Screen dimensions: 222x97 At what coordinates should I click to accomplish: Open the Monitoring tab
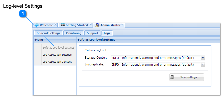point(74,33)
